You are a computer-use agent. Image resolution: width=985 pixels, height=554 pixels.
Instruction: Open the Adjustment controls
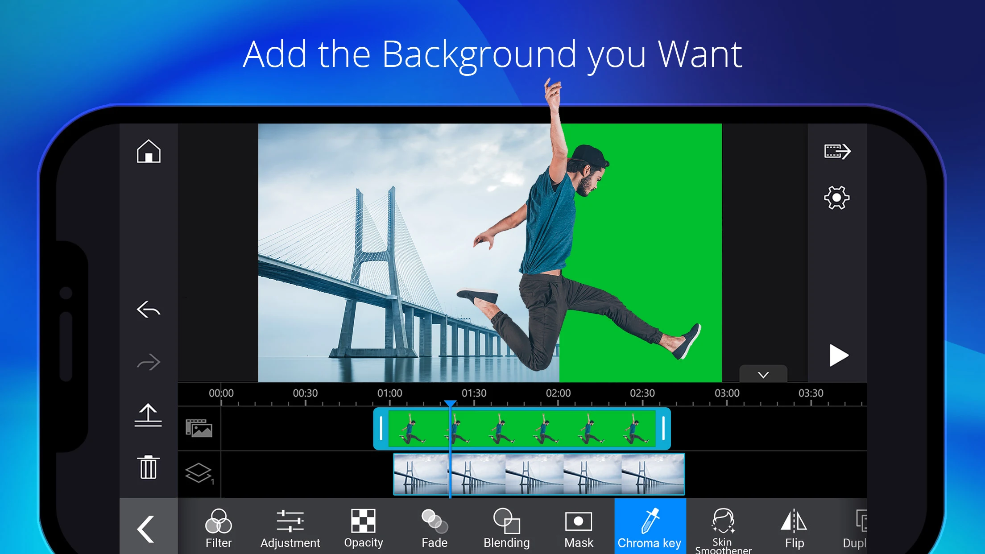pos(290,529)
